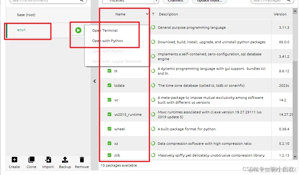Backup environments

65,163
